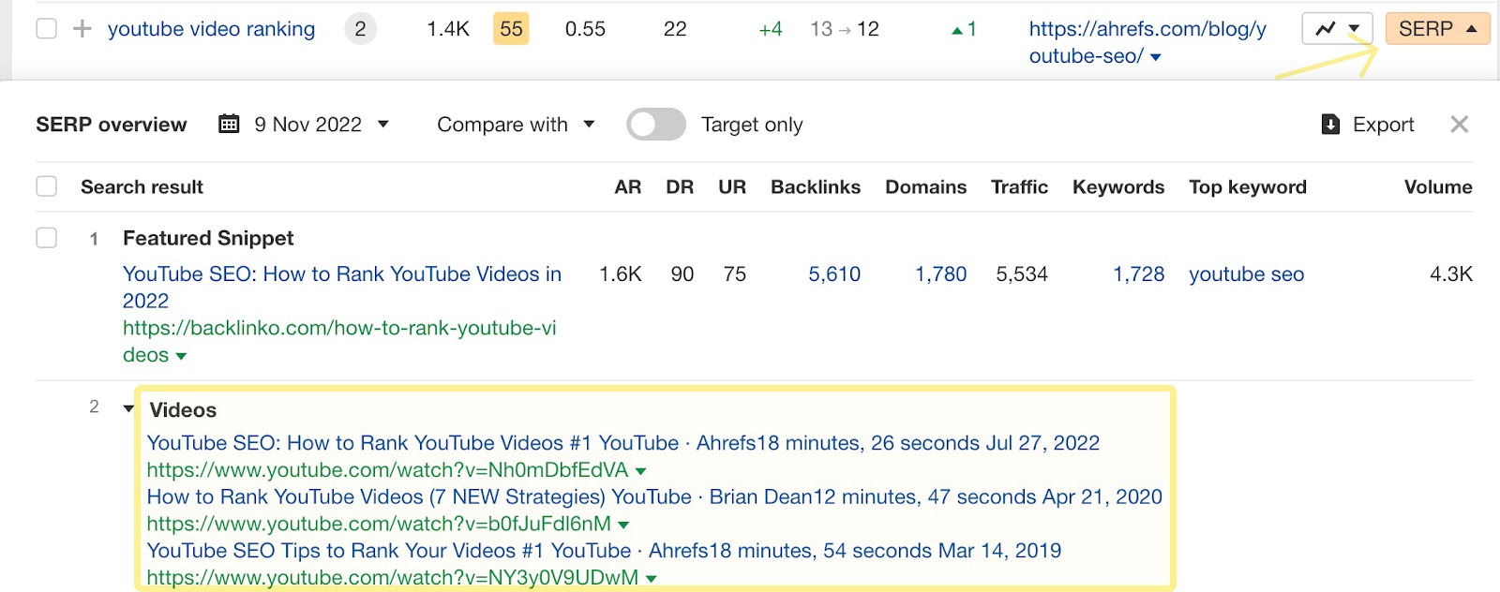Click the Videos group heading

tap(183, 410)
